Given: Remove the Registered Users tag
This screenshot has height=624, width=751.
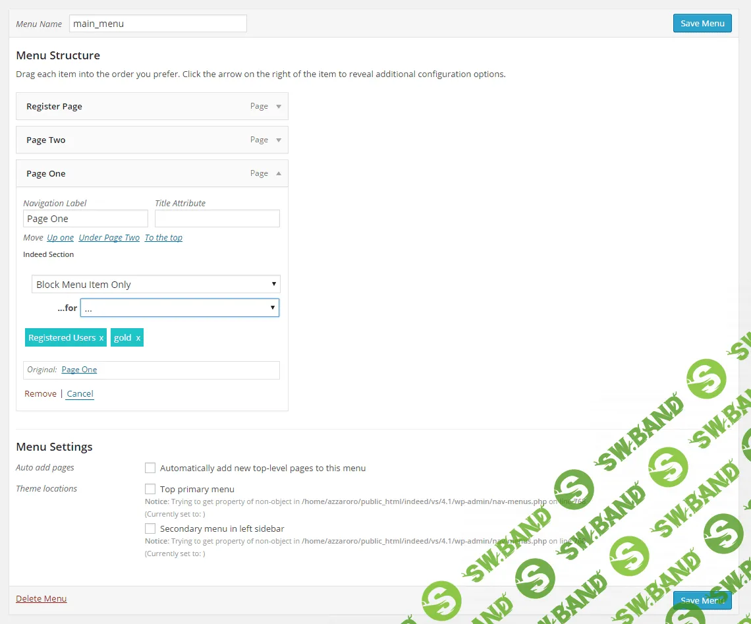Looking at the screenshot, I should tap(101, 338).
